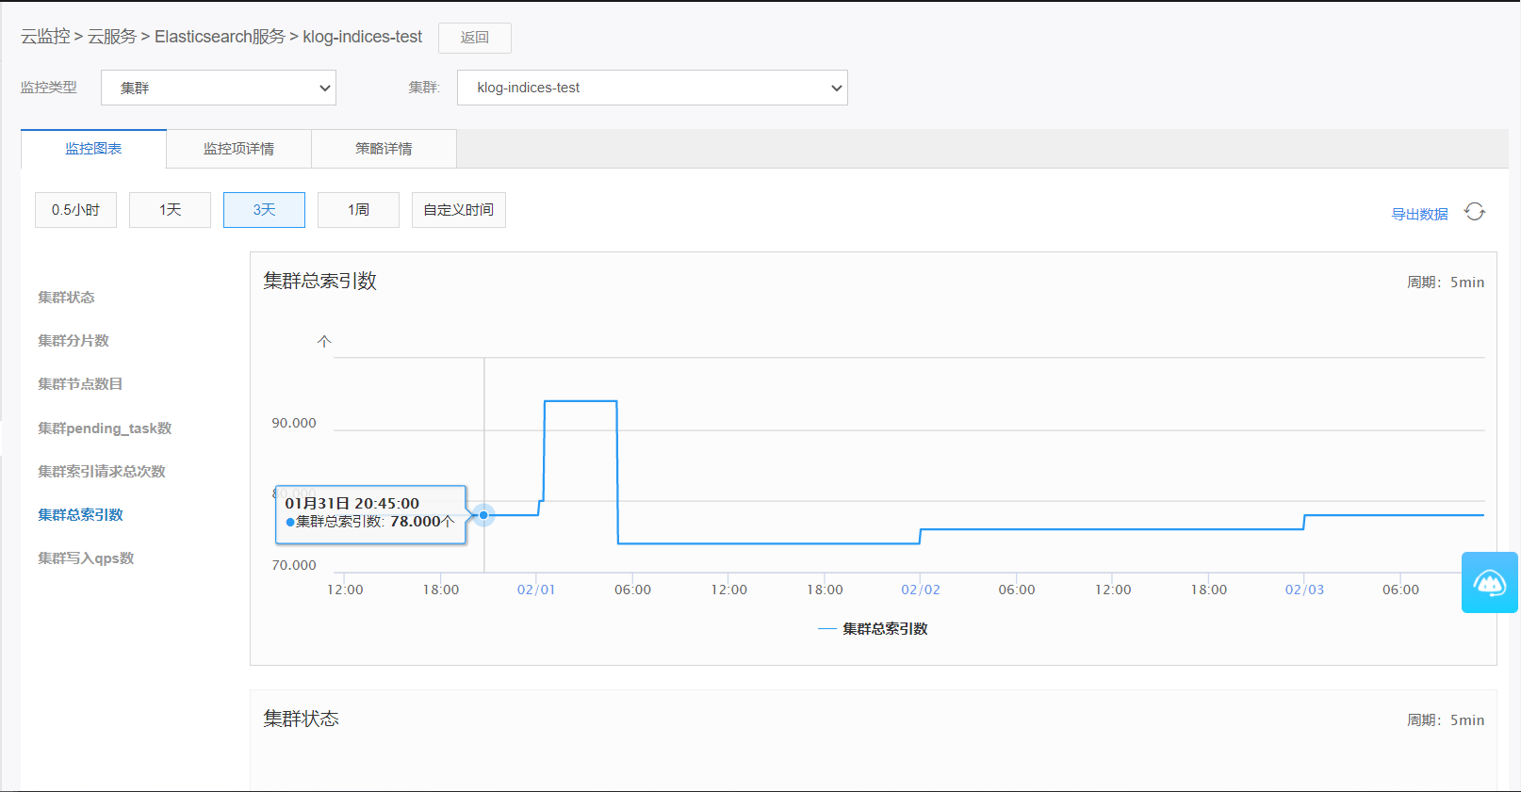Select the 监控图表 tab
Image resolution: width=1521 pixels, height=792 pixels.
93,149
